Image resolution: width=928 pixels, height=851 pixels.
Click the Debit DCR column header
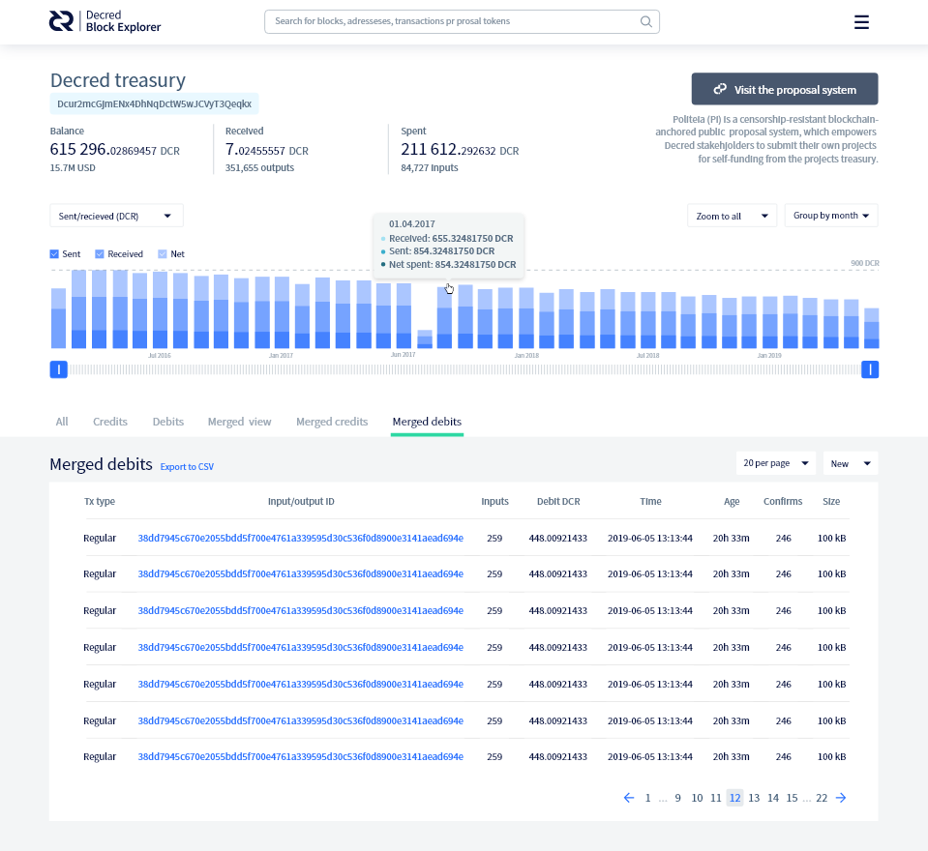pyautogui.click(x=558, y=502)
